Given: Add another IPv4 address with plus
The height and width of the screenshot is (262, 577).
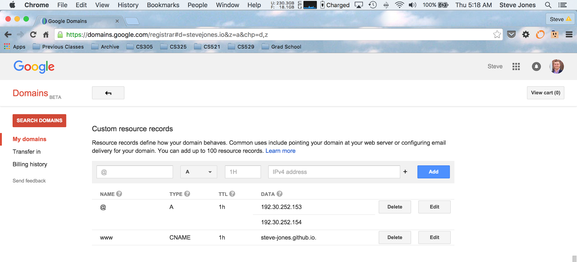Looking at the screenshot, I should (x=405, y=172).
